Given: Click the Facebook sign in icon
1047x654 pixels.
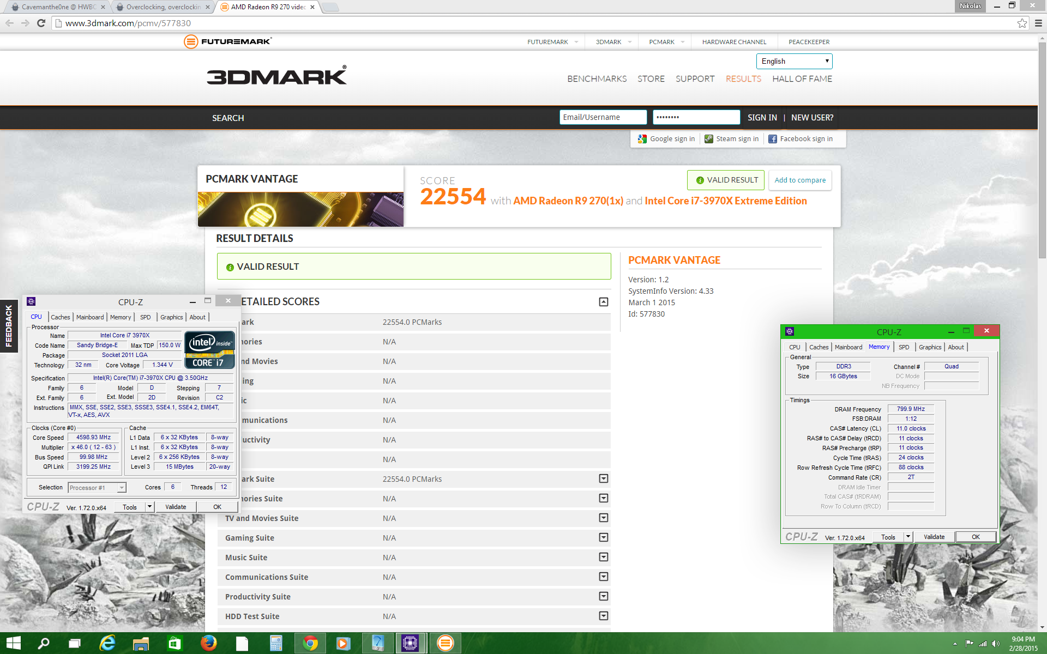Looking at the screenshot, I should pyautogui.click(x=773, y=139).
